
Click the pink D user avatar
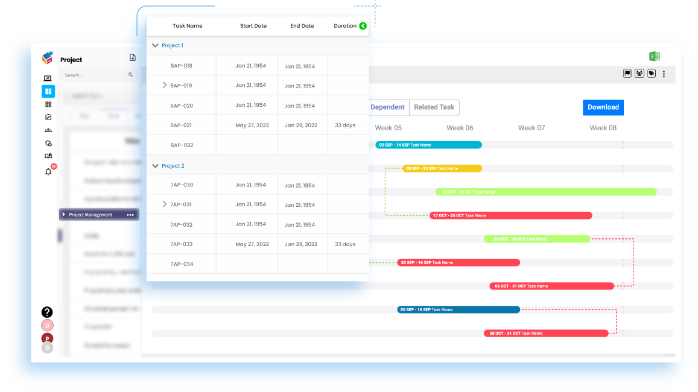pos(47,325)
